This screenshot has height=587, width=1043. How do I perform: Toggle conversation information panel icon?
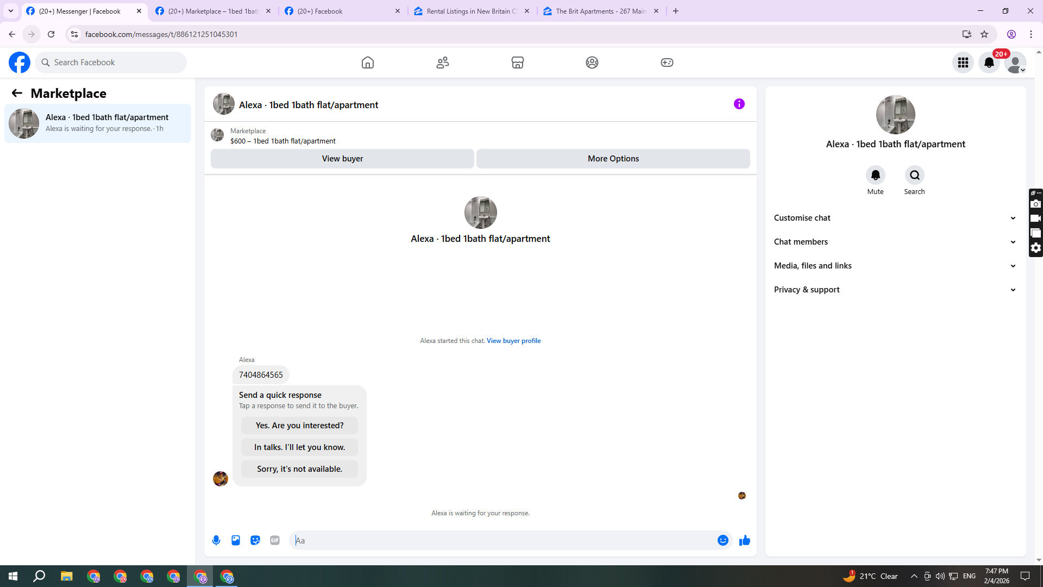739,104
